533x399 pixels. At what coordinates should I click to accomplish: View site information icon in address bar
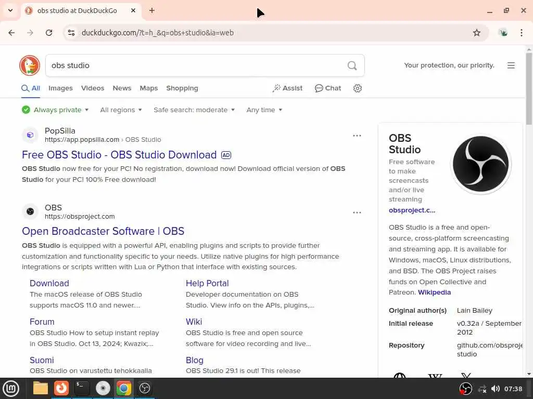point(71,33)
